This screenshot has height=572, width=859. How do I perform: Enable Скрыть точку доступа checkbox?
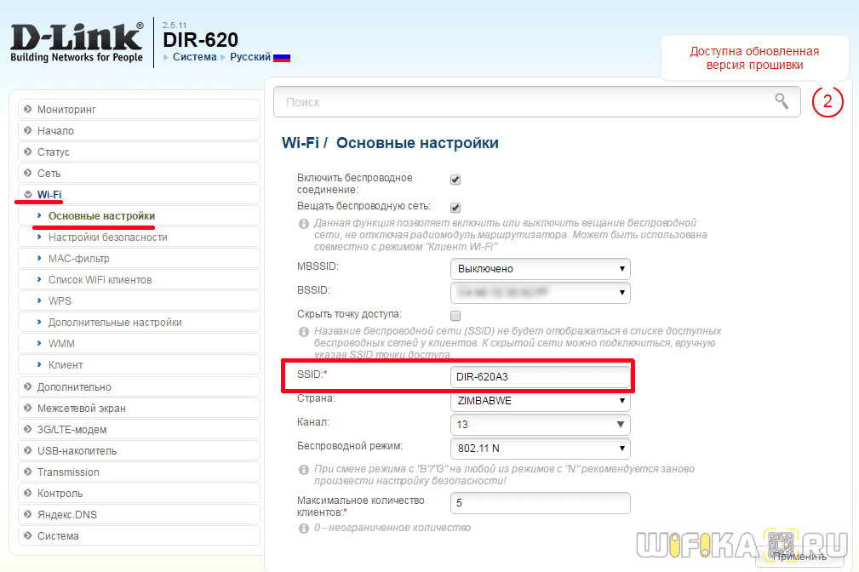[455, 315]
